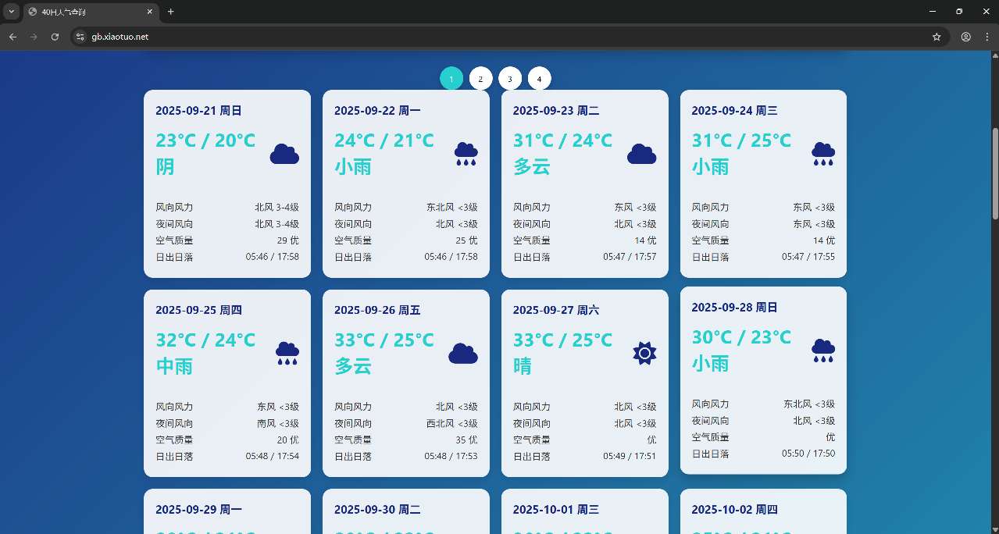Select pagination page 3
This screenshot has height=534, width=999.
(x=510, y=78)
